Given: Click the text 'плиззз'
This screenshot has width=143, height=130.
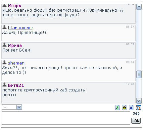Looking at the screenshot, I should [9, 95].
